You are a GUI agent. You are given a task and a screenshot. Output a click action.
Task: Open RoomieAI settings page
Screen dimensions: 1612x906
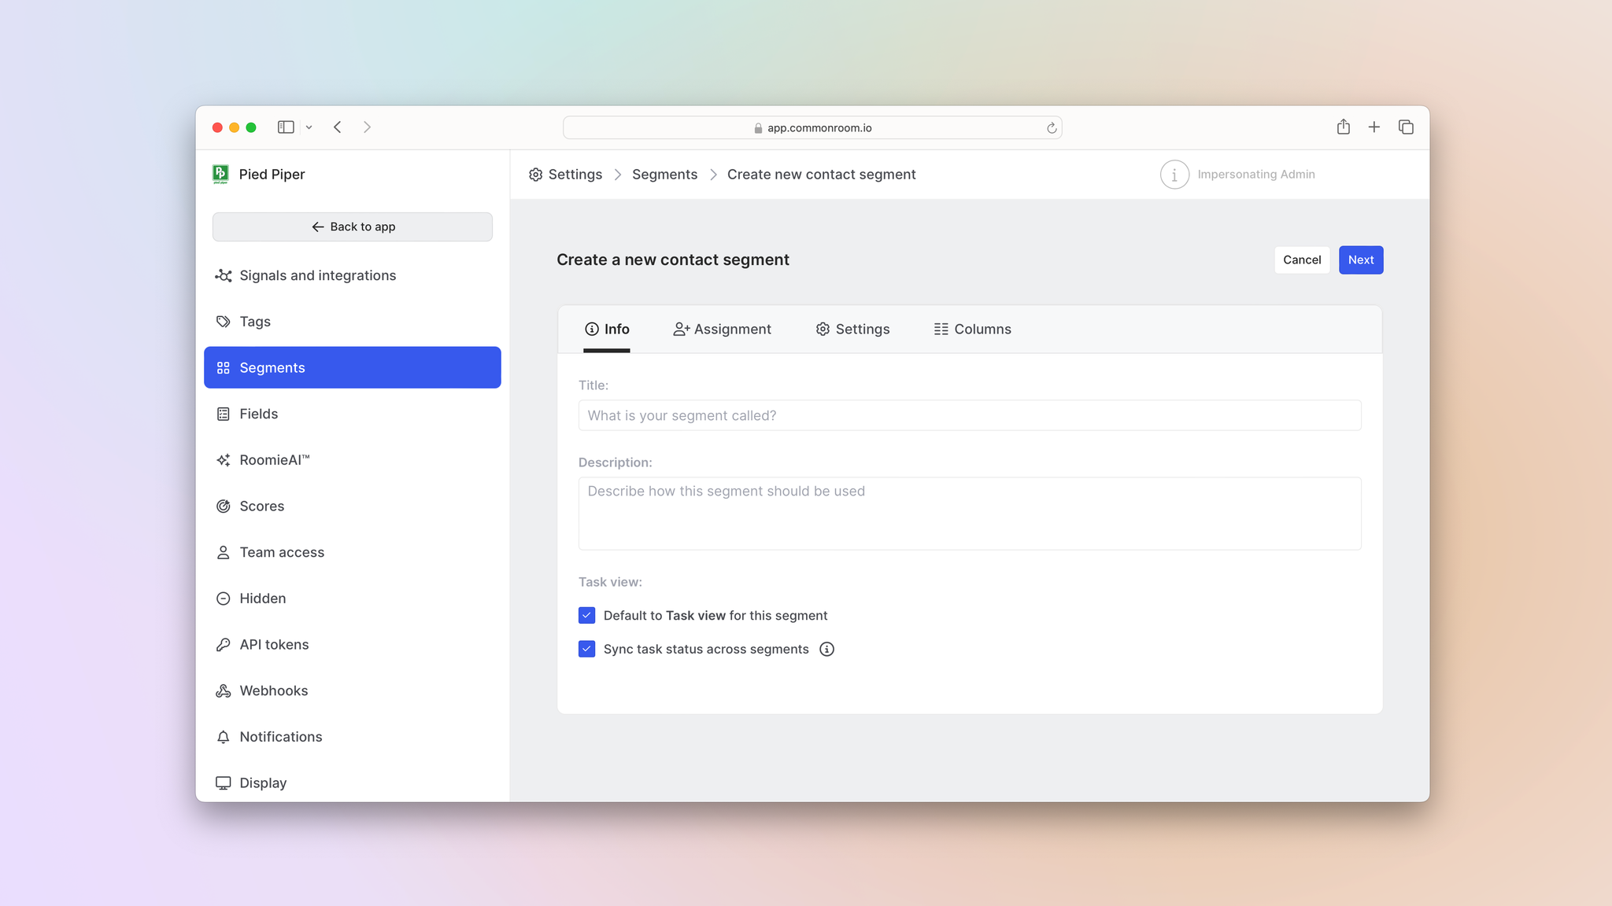click(353, 460)
